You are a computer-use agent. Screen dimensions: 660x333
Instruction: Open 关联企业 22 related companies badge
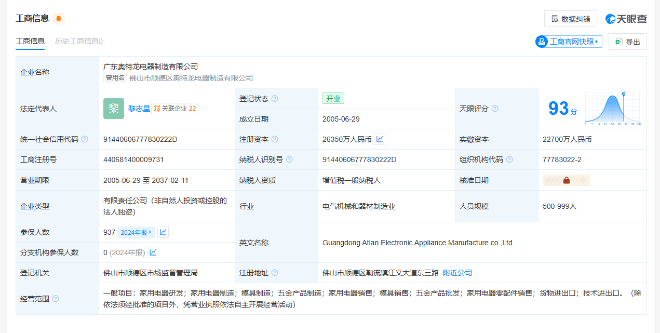click(175, 109)
